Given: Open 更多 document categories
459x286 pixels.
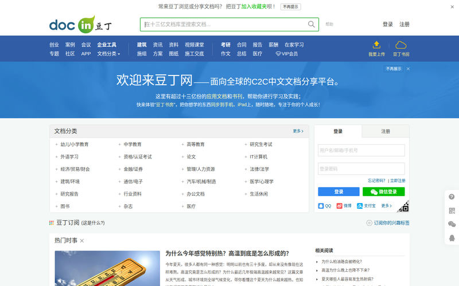Looking at the screenshot, I should click(298, 131).
